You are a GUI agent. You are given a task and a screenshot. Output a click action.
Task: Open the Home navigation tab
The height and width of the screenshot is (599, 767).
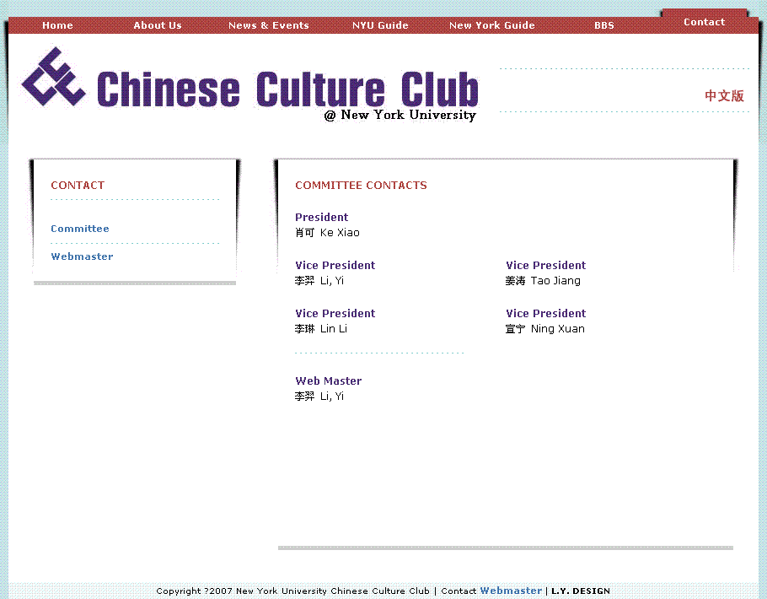pyautogui.click(x=57, y=25)
